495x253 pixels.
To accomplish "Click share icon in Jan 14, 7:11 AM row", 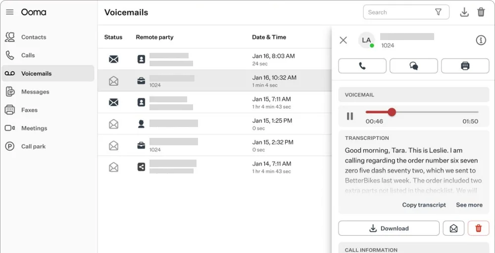I will [x=141, y=167].
